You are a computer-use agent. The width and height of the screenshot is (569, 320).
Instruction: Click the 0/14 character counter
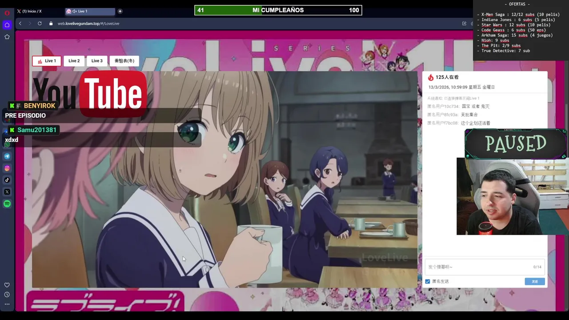pos(537,267)
